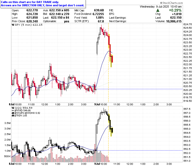Click the green up-arrow change indicator
This screenshot has width=196, height=166.
point(158,10)
